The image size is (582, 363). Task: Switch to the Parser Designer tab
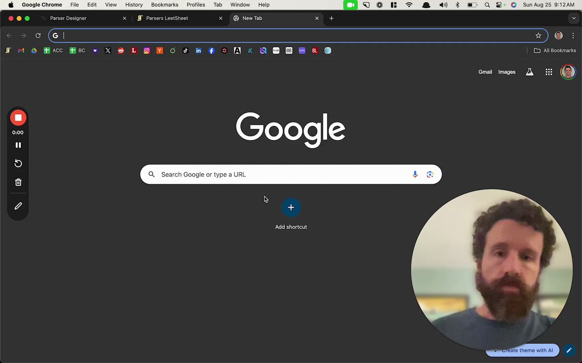pyautogui.click(x=83, y=18)
